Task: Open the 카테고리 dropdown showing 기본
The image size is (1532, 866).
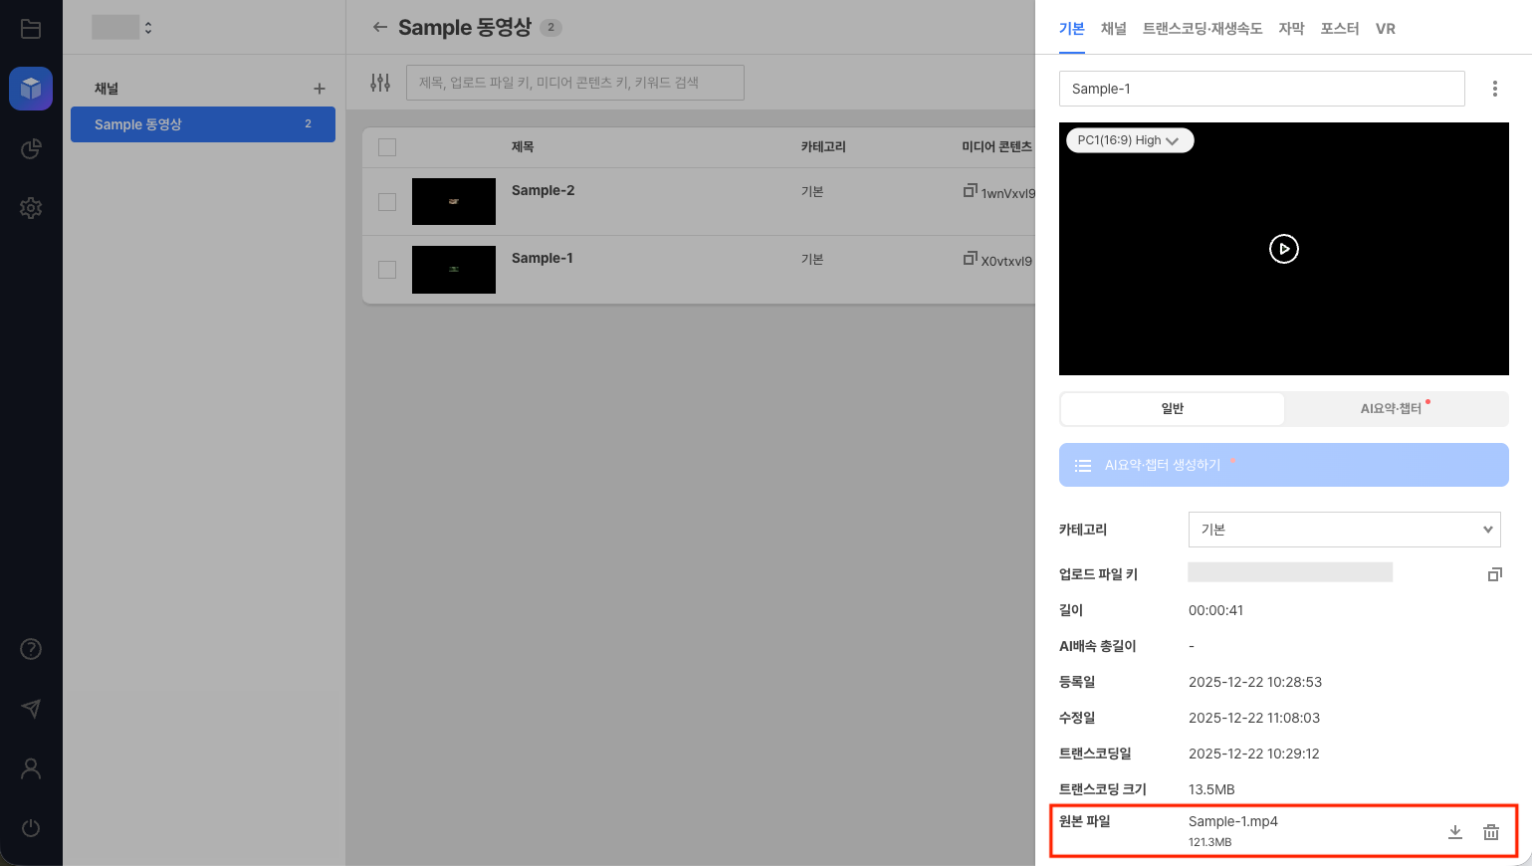Action: pos(1344,530)
